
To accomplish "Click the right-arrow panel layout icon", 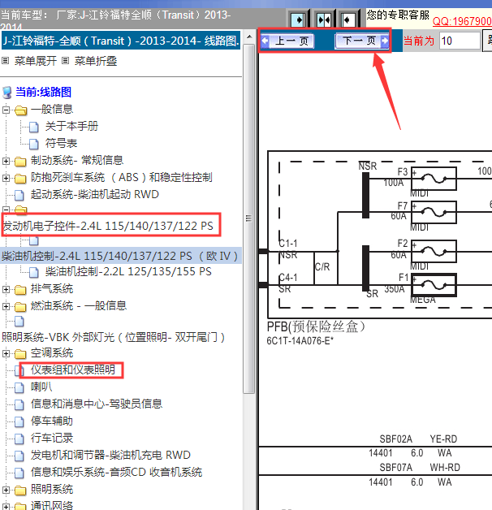I will (298, 20).
